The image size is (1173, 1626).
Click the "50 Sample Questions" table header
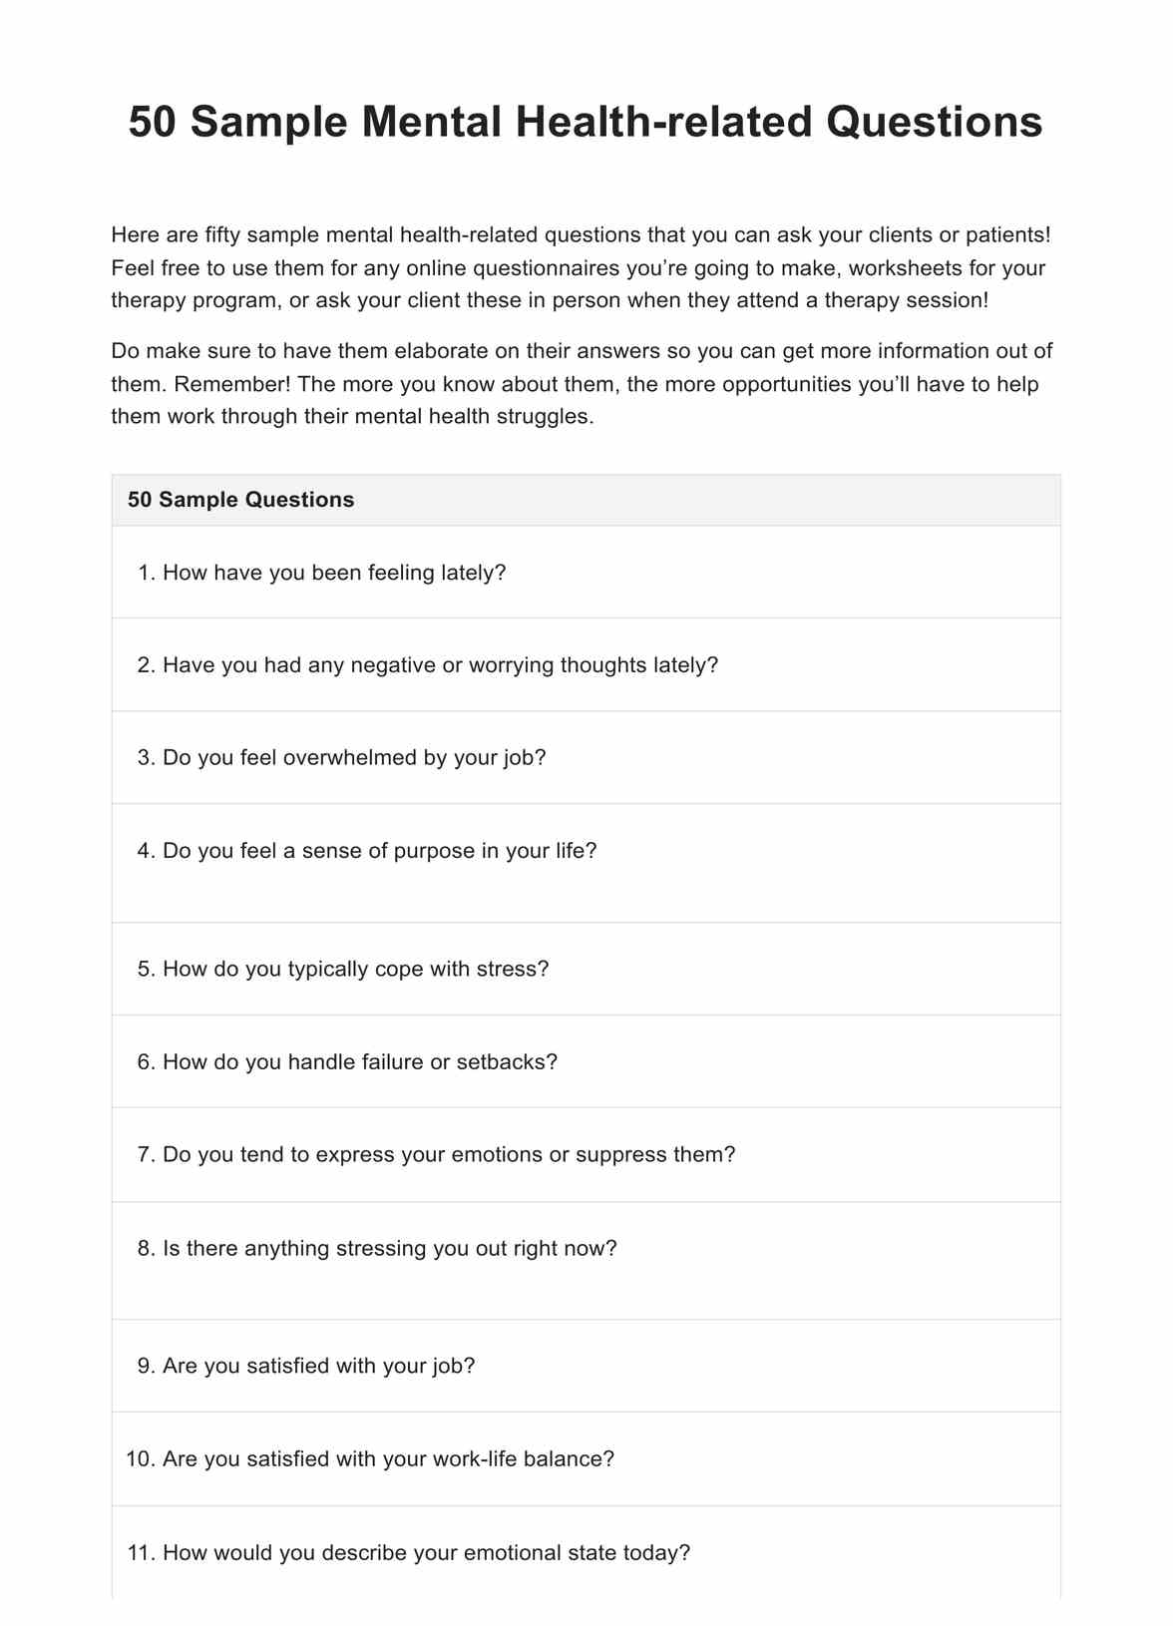click(240, 500)
